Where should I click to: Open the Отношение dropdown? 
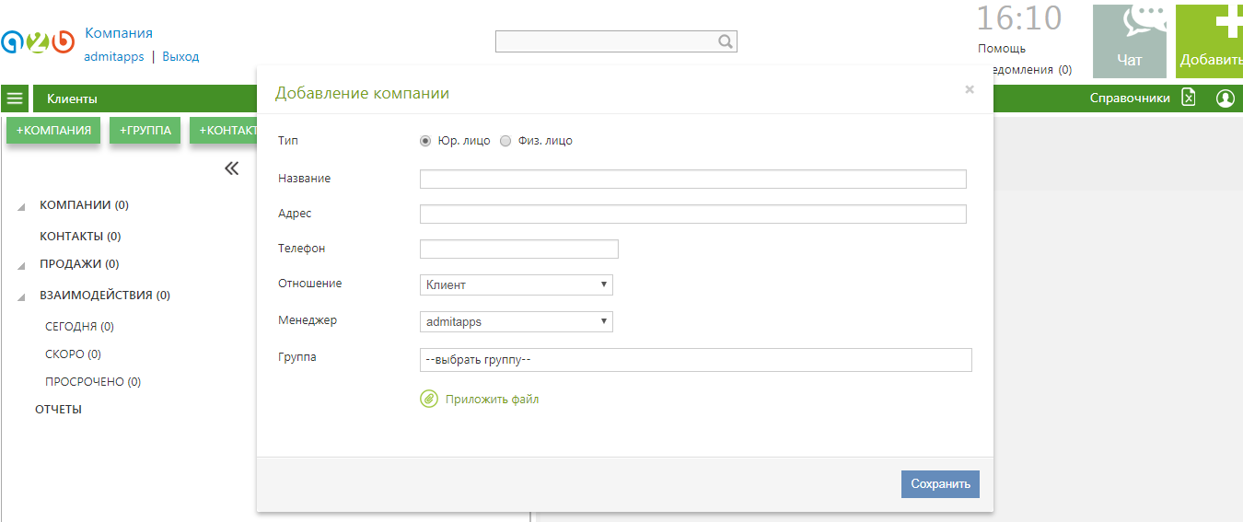(516, 284)
